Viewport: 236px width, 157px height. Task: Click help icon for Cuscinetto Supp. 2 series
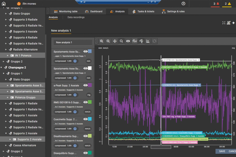75,129
